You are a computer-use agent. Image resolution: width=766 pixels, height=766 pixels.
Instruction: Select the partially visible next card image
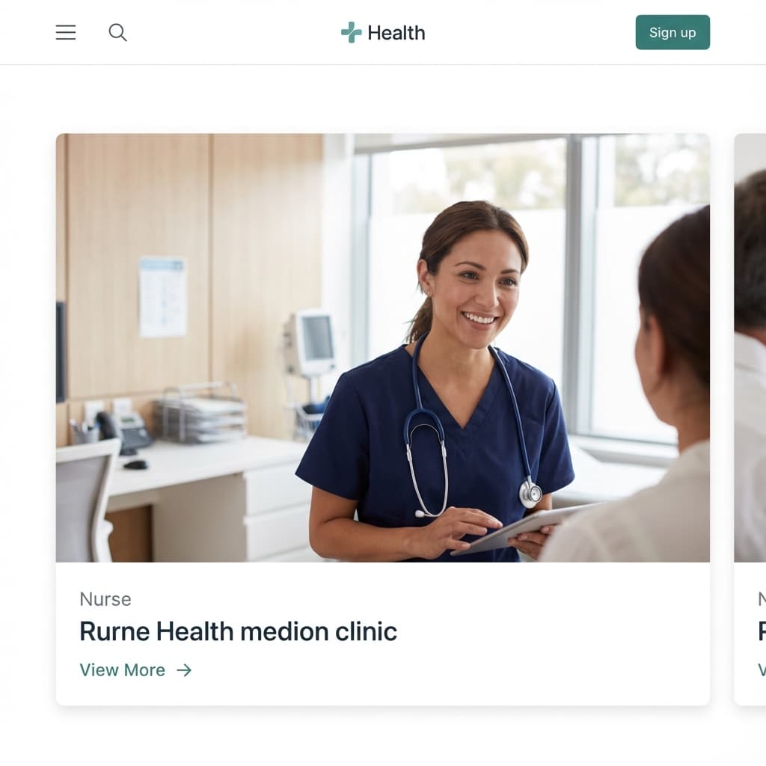click(750, 348)
